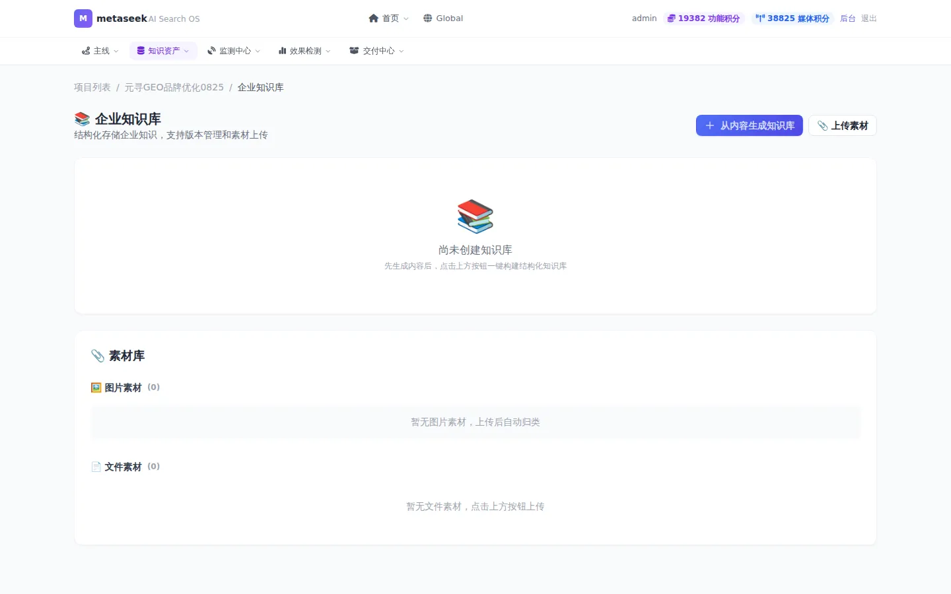The height and width of the screenshot is (594, 951).
Task: Open the 交付中心 menu
Action: tap(376, 51)
